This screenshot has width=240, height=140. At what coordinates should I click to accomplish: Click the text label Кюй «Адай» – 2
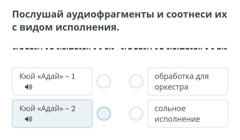[x=47, y=108]
